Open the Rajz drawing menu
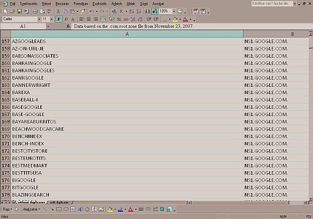Screen dimensions: 313x219 (7, 209)
